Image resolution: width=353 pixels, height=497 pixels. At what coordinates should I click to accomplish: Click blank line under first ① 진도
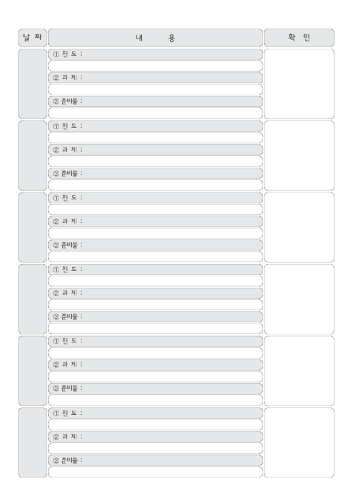coord(156,66)
